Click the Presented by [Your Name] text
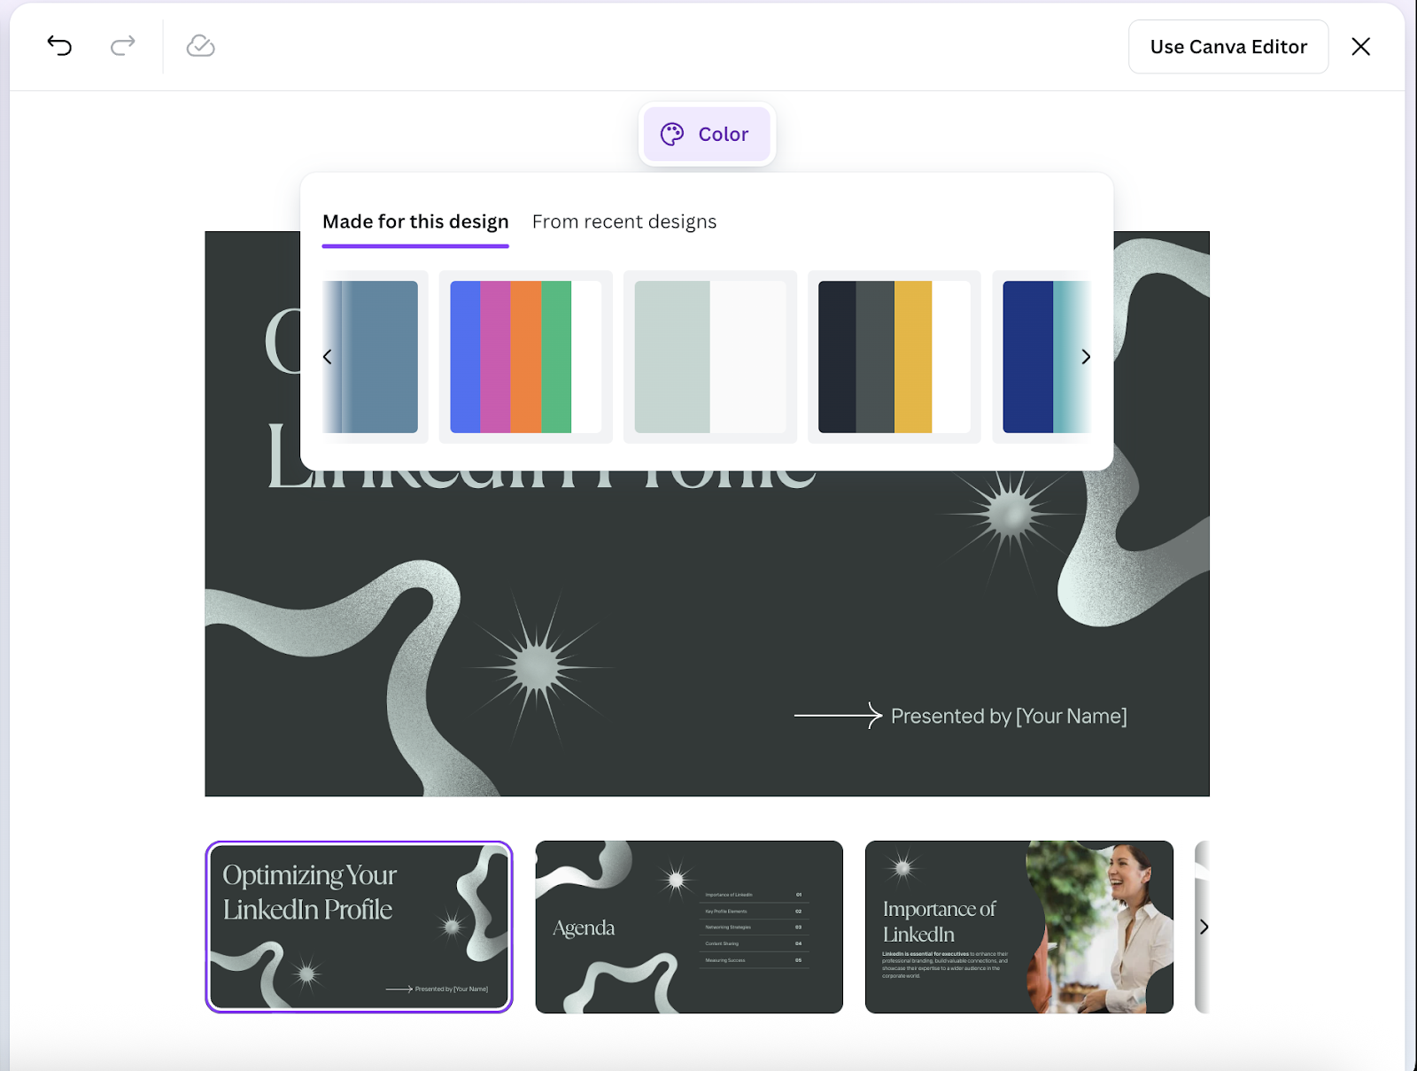This screenshot has width=1417, height=1071. tap(1009, 716)
